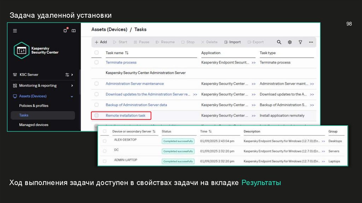
Task: Check the Backup of Administration Server data task
Action: (x=97, y=105)
